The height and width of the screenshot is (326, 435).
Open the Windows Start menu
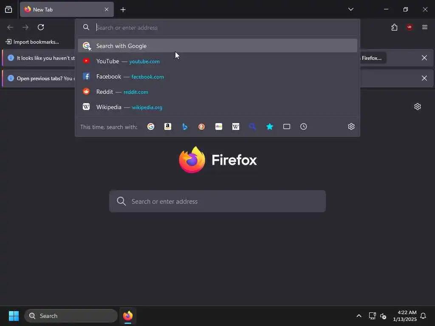pos(14,316)
